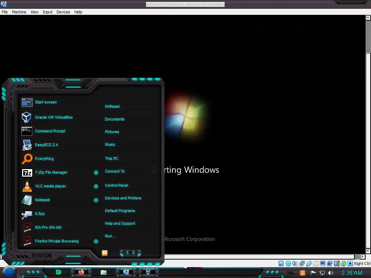This screenshot has width=371, height=278.
Task: Open Firefox from the taskbar
Action: coord(81,272)
